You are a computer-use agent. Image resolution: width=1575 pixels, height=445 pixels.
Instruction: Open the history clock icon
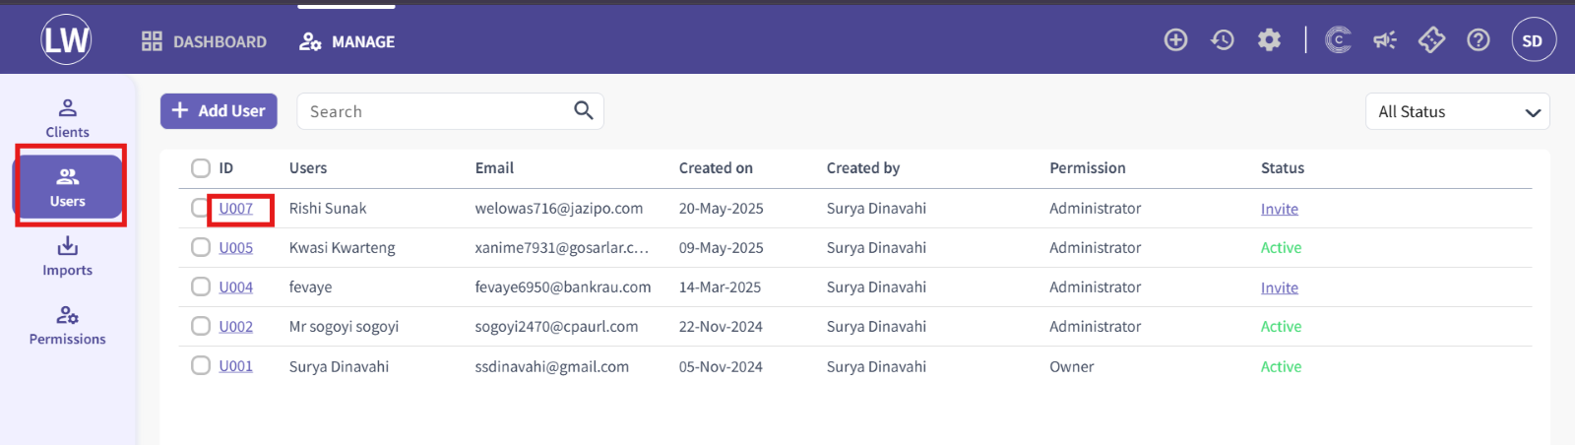(1223, 40)
